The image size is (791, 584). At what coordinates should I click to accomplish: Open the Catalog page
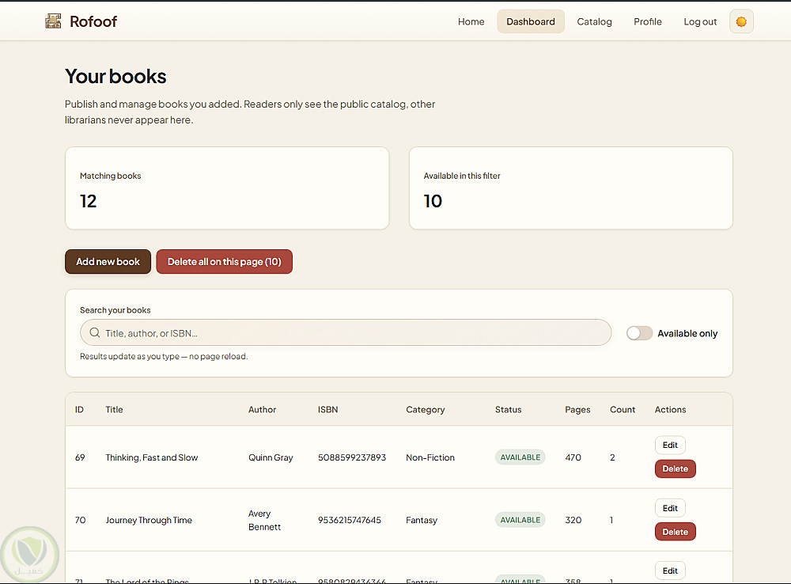(594, 22)
